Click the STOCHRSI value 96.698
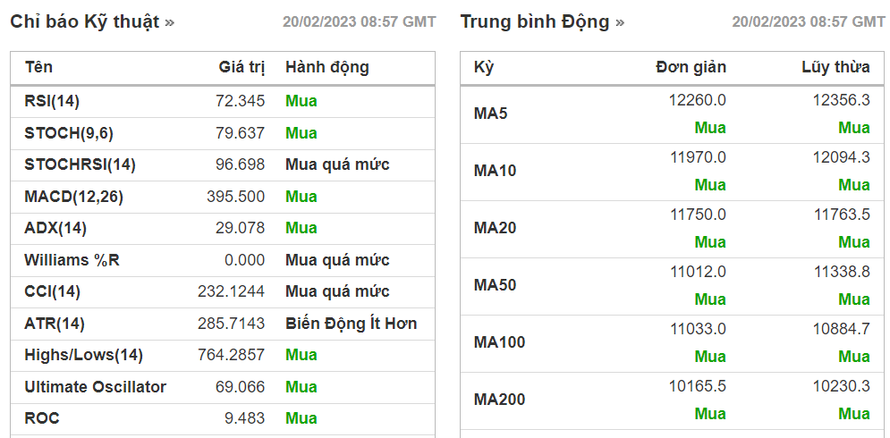This screenshot has height=438, width=890. tap(240, 164)
